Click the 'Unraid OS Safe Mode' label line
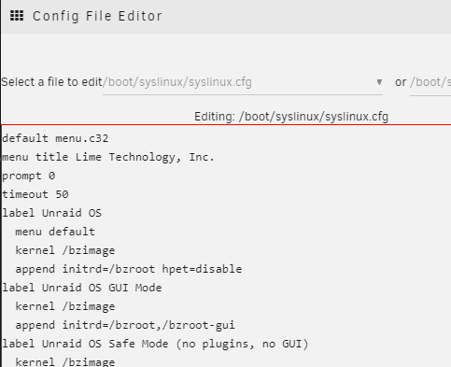This screenshot has width=451, height=367. click(155, 344)
